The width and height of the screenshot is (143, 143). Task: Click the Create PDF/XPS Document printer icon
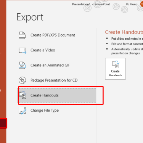[22, 35]
